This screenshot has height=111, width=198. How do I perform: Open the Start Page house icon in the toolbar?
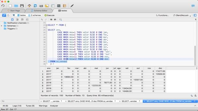[x=29, y=6]
